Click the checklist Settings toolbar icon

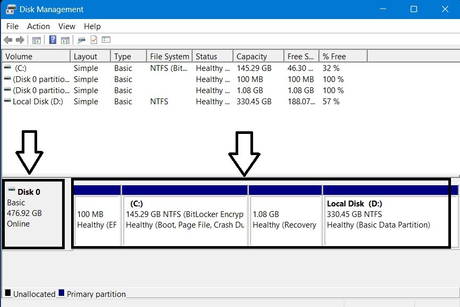coord(106,40)
